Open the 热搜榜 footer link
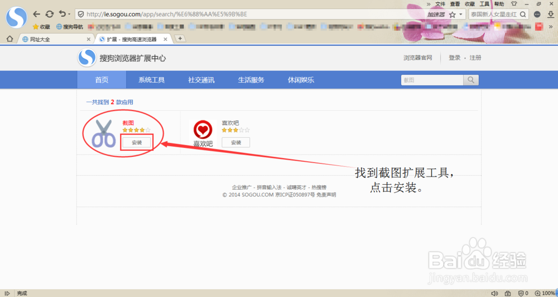This screenshot has height=297, width=558. [319, 188]
